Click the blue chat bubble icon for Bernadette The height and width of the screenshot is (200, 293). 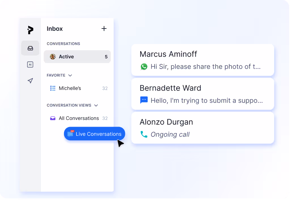(144, 100)
